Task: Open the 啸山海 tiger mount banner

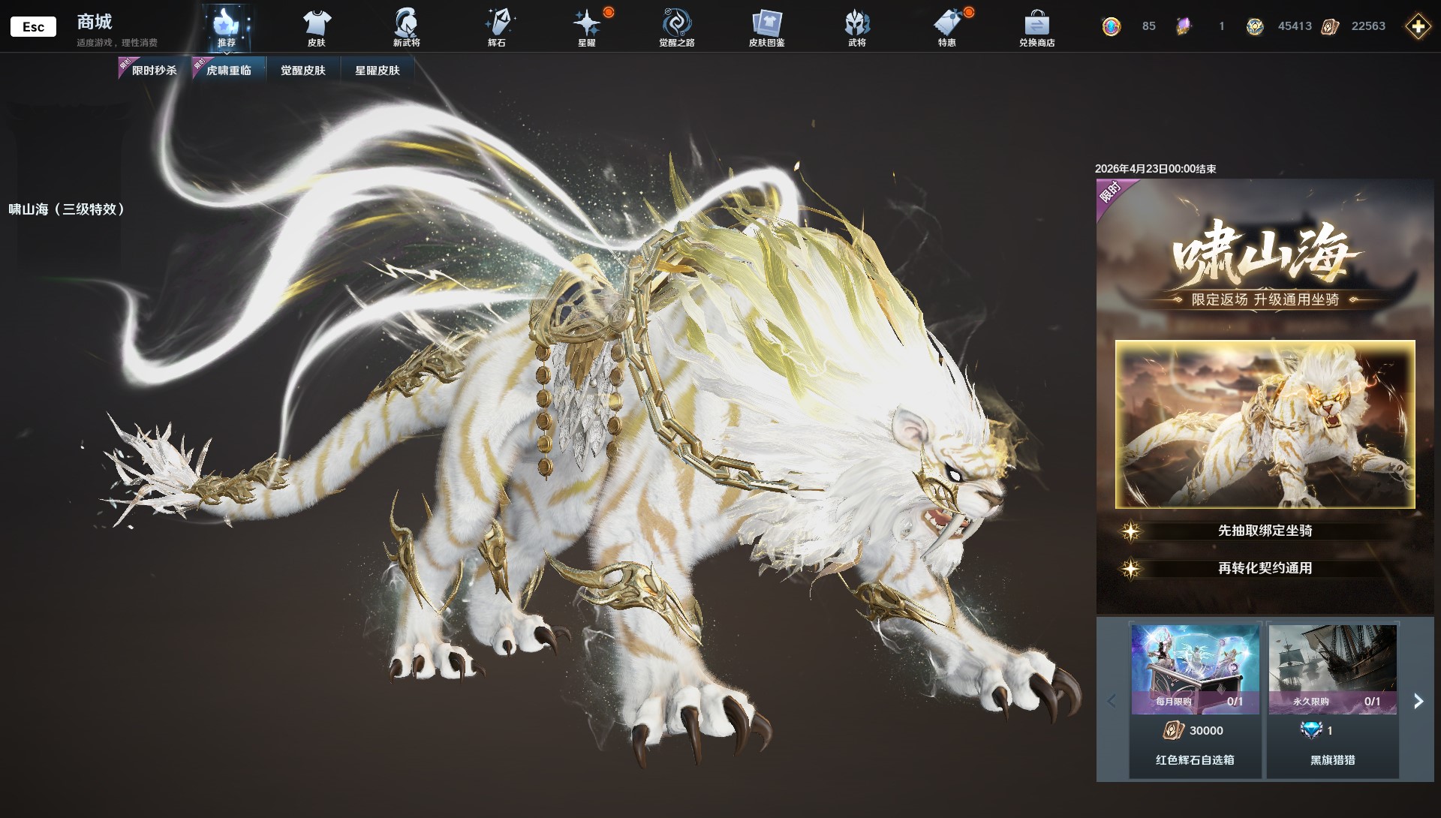Action: click(1265, 424)
